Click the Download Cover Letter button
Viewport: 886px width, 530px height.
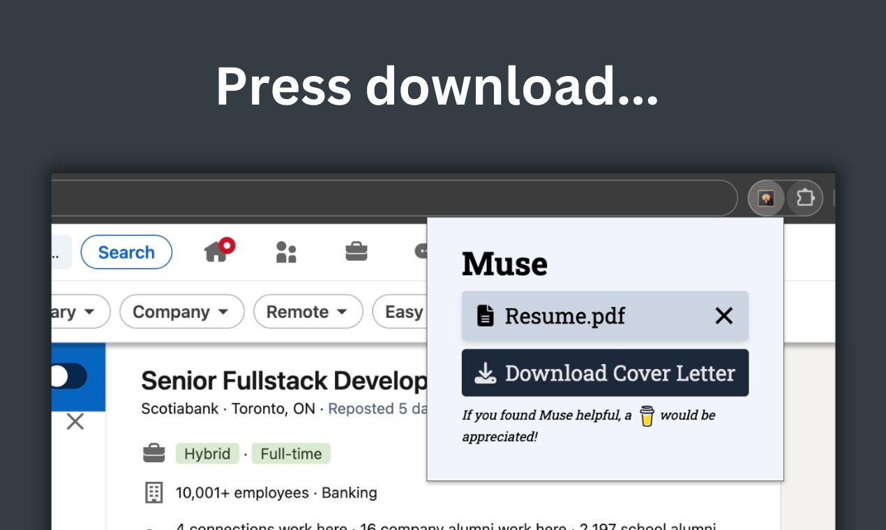[x=605, y=373]
